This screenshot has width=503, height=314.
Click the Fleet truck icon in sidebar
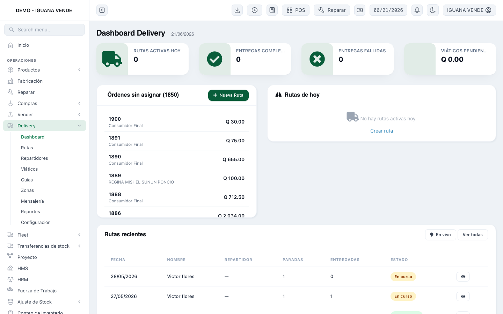10,235
